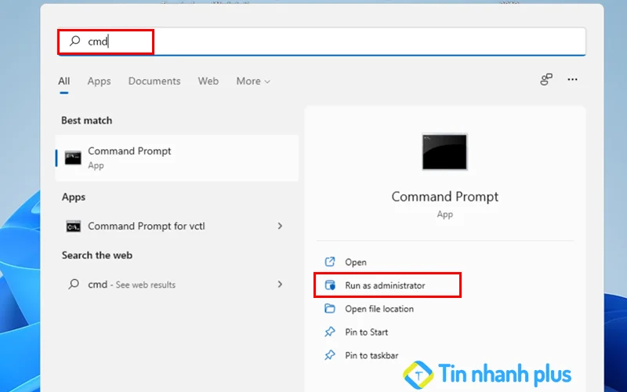
Task: Switch to the All tab
Action: (x=64, y=81)
